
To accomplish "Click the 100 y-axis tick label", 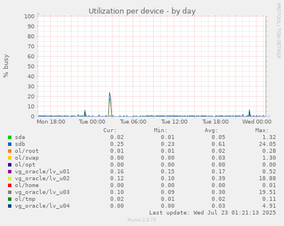I will 29,17.
